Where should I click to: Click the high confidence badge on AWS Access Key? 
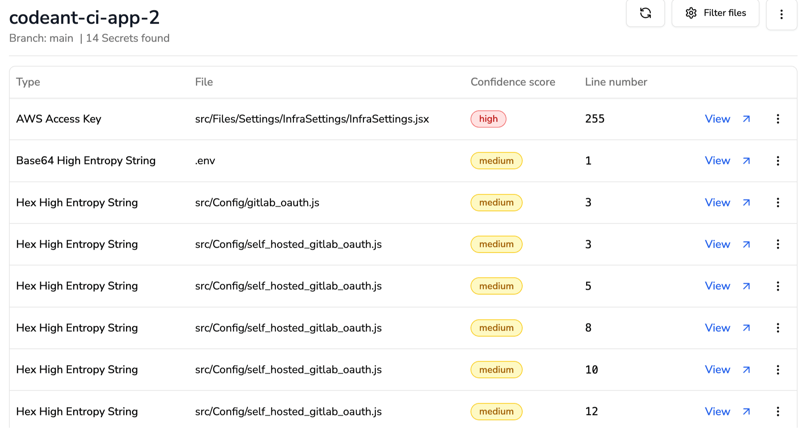pos(488,119)
